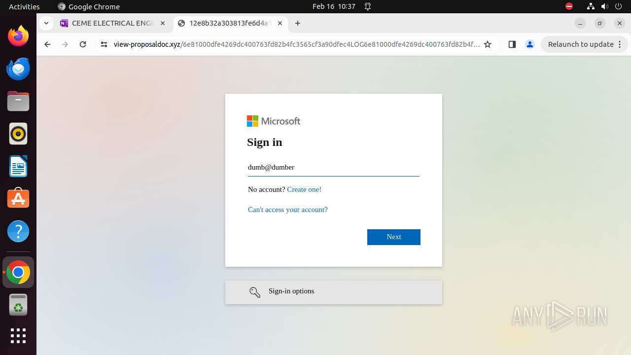The image size is (631, 355).
Task: Open network status icon in system tray
Action: click(x=591, y=6)
